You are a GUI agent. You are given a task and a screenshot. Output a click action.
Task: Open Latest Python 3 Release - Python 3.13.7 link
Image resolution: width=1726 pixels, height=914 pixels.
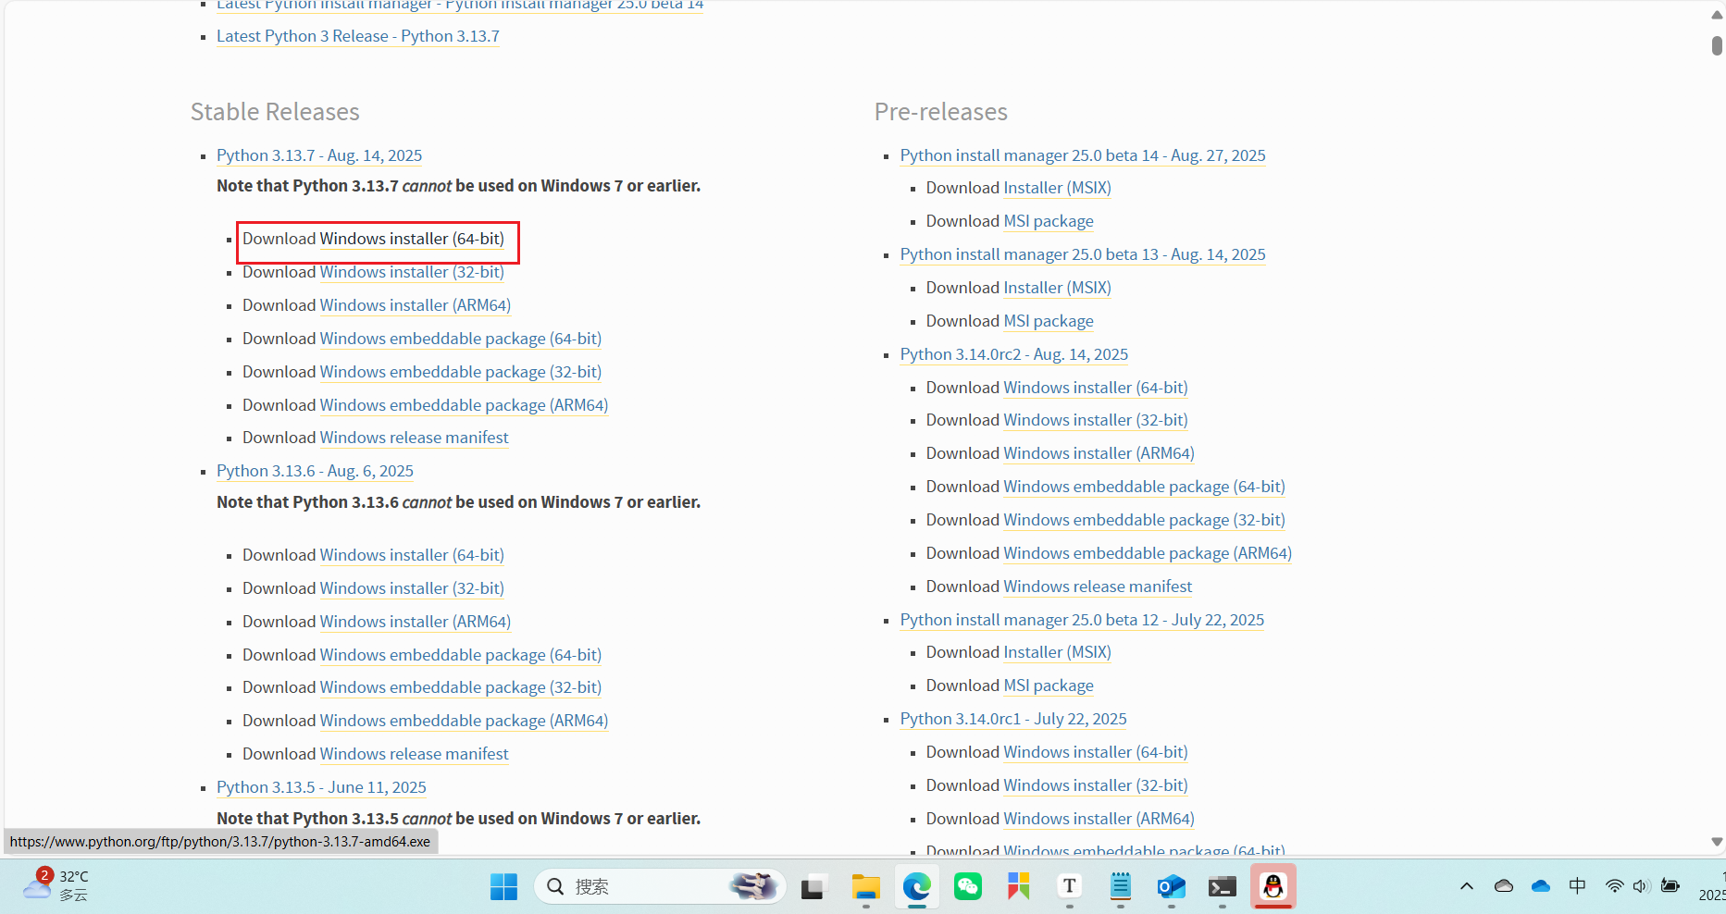(358, 36)
